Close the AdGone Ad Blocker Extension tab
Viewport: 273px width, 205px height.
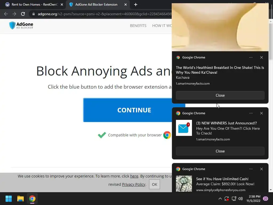tap(126, 5)
